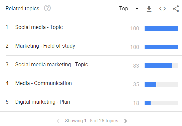Image resolution: width=182 pixels, height=126 pixels.
Task: Open Social media marketing - Topic
Action: [x=52, y=65]
